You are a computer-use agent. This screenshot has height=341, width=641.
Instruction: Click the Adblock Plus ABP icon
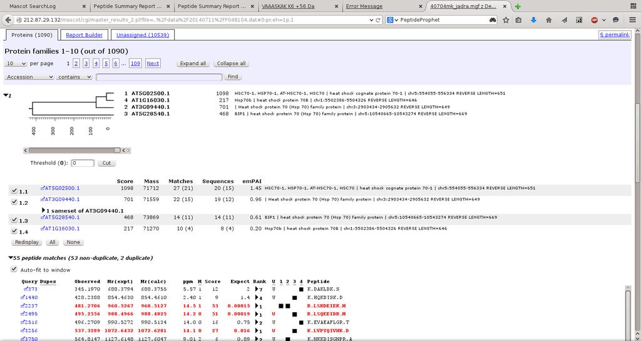tap(595, 20)
